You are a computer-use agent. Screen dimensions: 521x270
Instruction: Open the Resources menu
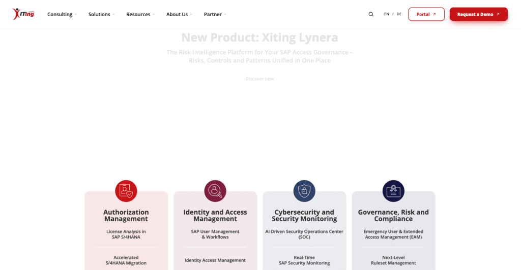[138, 14]
